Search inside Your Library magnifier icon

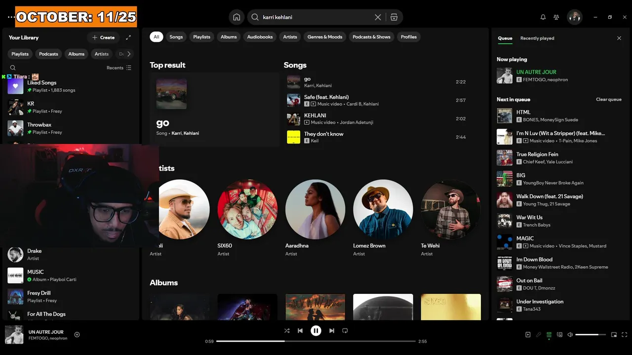click(x=13, y=68)
